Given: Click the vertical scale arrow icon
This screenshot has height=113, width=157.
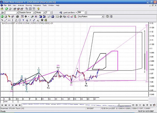Looking at the screenshot, I should tap(140, 105).
